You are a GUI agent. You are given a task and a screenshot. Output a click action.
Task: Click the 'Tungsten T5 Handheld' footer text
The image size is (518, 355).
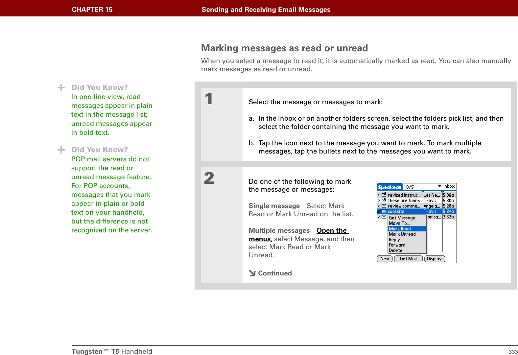tap(112, 351)
